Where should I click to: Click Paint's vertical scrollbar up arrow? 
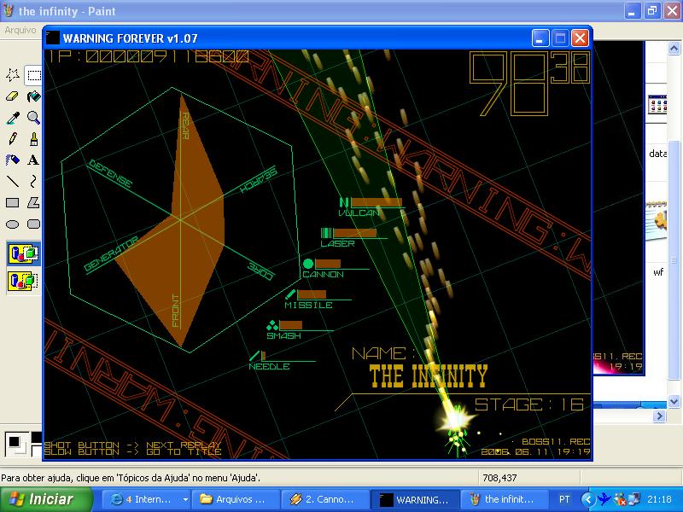674,48
